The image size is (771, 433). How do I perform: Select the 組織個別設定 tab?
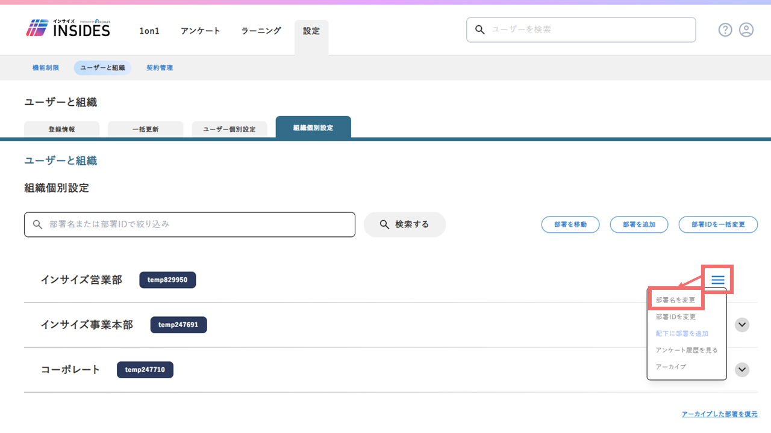click(x=313, y=127)
